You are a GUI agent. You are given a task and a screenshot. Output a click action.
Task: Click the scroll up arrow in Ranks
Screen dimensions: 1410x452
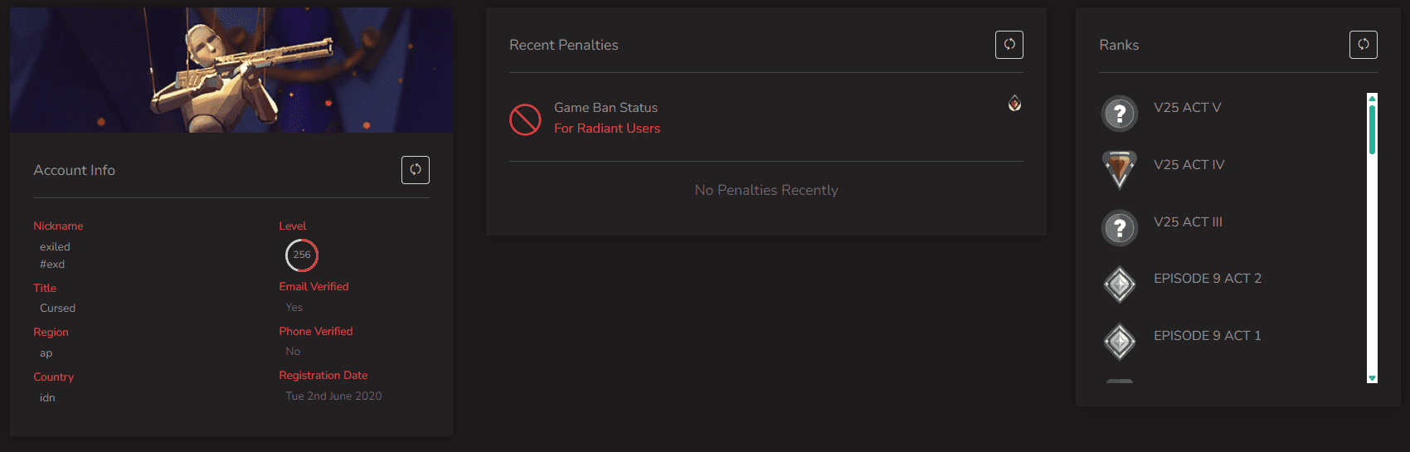1373,98
